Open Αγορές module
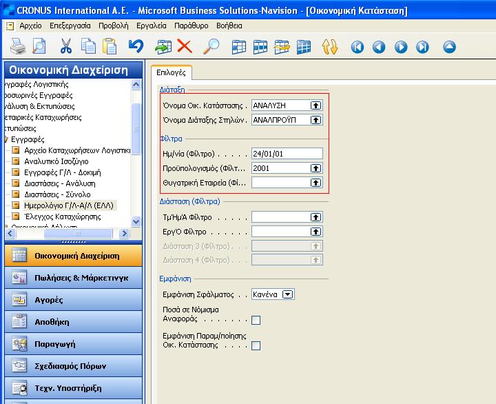 tap(74, 300)
